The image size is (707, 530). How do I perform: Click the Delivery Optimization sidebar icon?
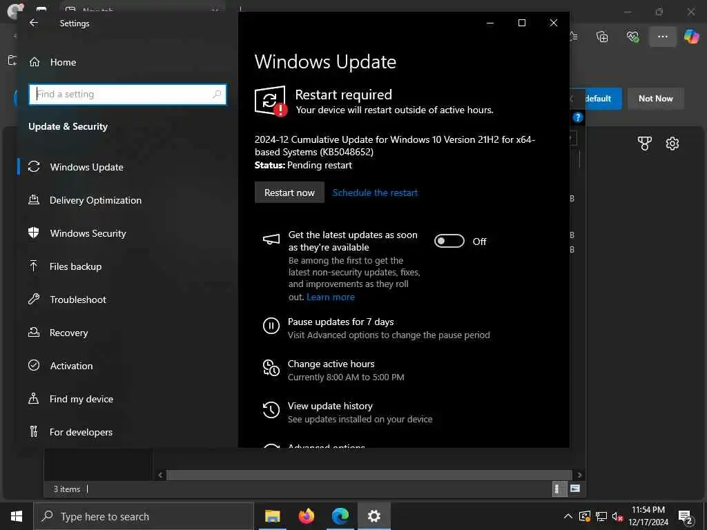click(34, 199)
